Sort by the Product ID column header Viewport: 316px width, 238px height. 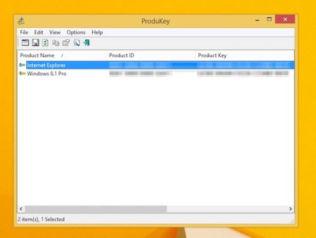pyautogui.click(x=121, y=55)
